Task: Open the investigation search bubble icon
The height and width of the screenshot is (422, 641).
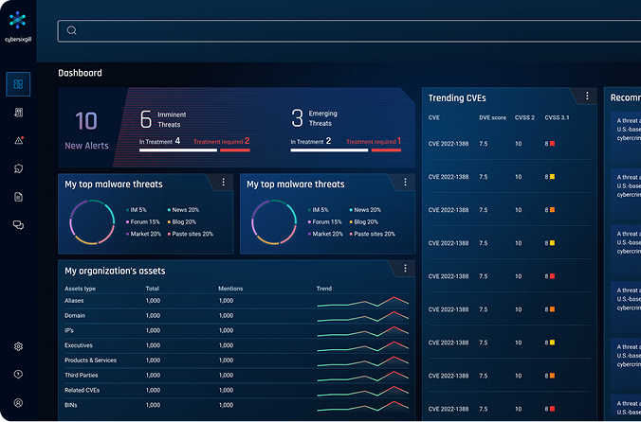Action: pos(18,168)
